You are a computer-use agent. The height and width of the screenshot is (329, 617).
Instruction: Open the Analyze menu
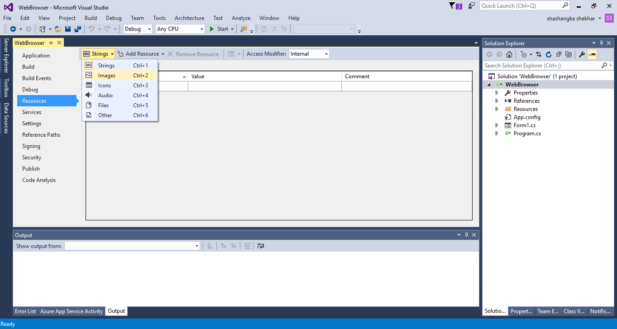click(241, 18)
